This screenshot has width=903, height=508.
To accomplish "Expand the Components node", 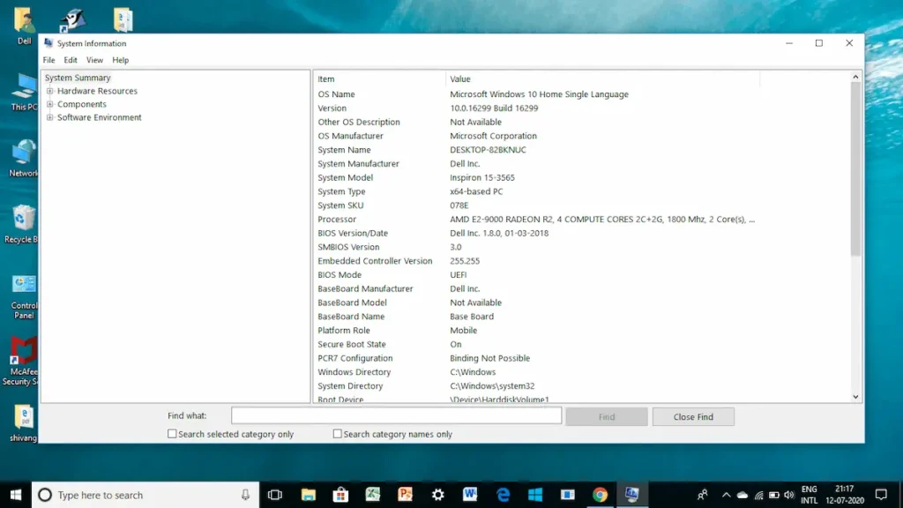I will point(50,104).
